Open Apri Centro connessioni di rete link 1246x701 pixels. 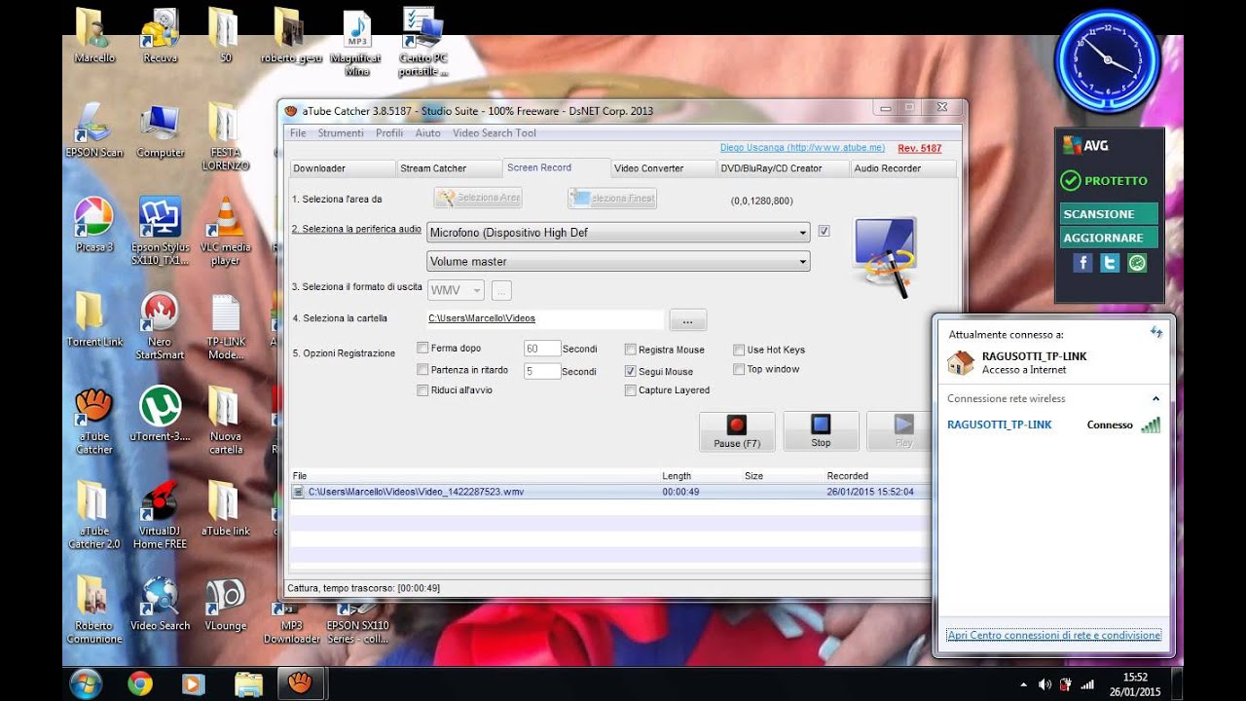(x=1053, y=635)
